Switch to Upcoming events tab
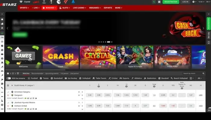Screen dimensions: 211x120 [52, 73]
